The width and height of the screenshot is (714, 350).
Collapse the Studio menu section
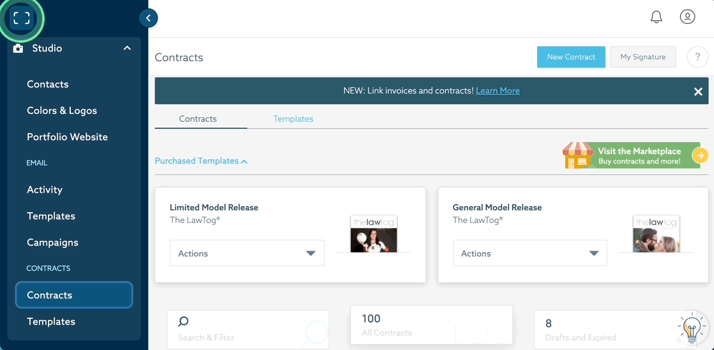click(127, 48)
